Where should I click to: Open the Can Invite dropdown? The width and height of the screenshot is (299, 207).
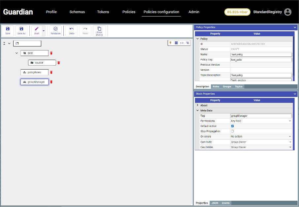point(261,142)
